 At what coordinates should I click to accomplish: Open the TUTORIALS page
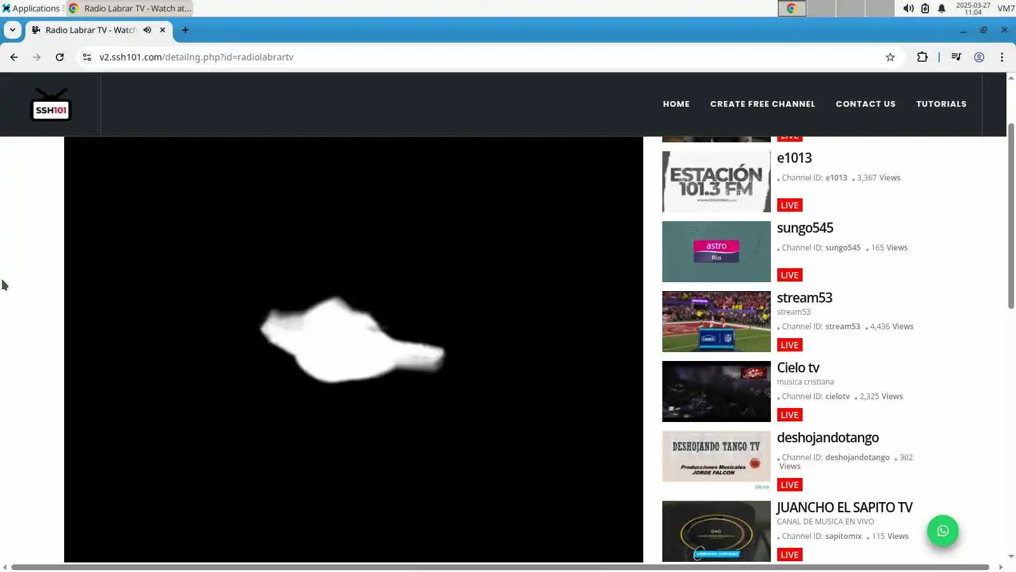pyautogui.click(x=941, y=104)
